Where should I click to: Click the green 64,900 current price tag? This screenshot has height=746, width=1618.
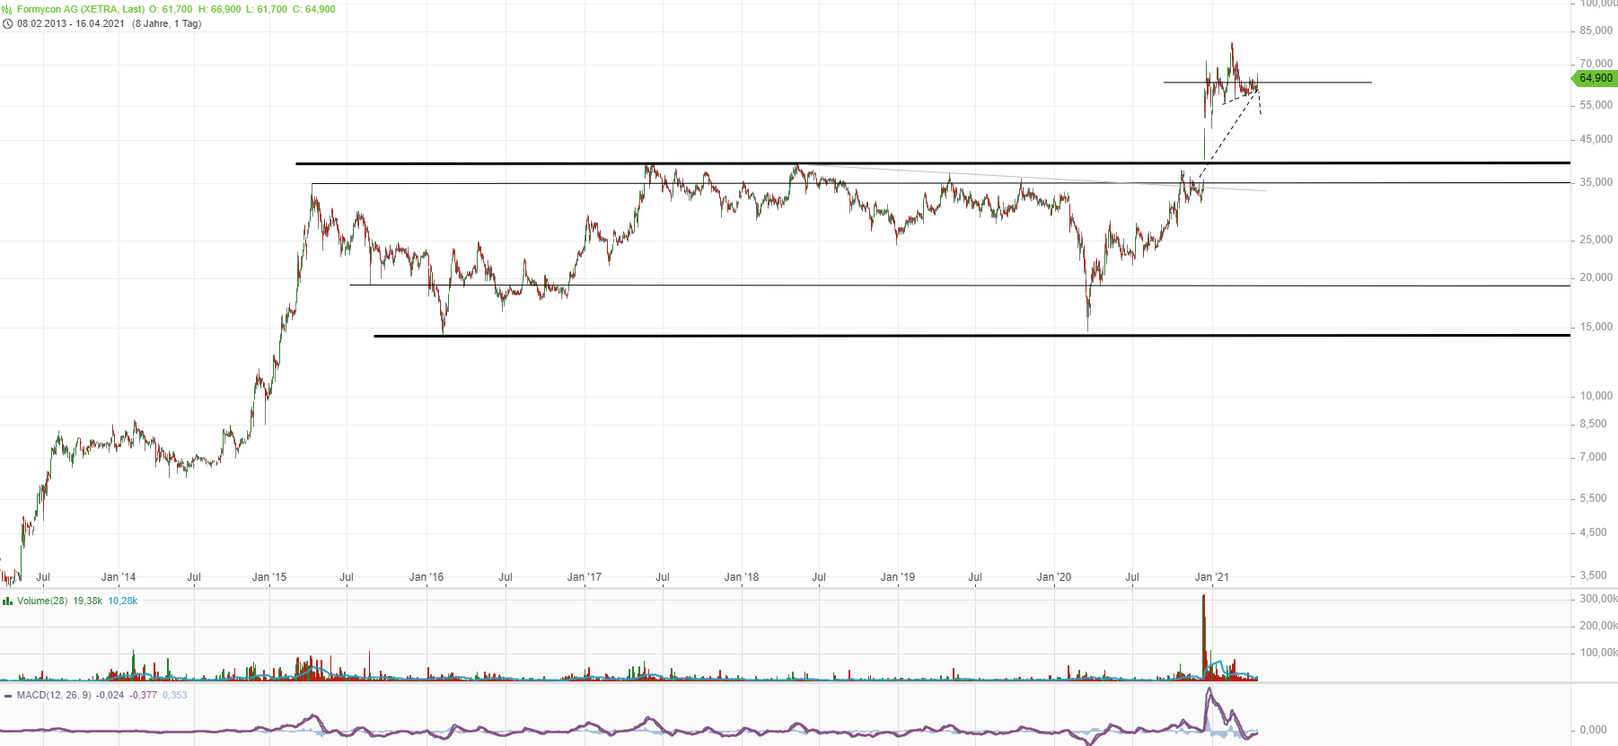1595,78
